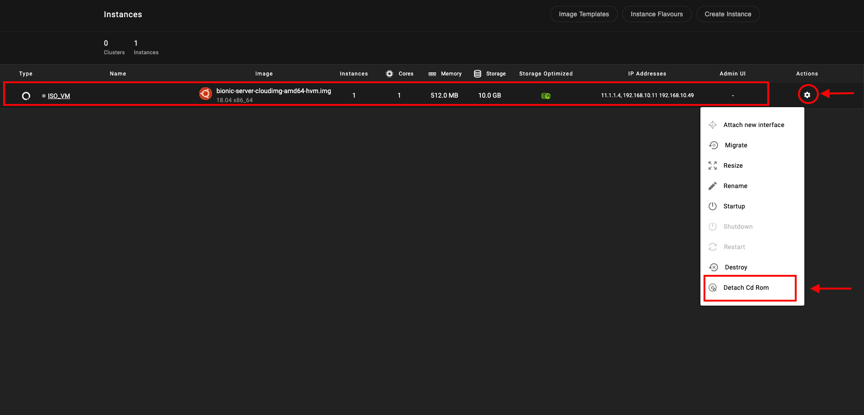Click the Admin UI column header
This screenshot has width=864, height=415.
[x=733, y=74]
